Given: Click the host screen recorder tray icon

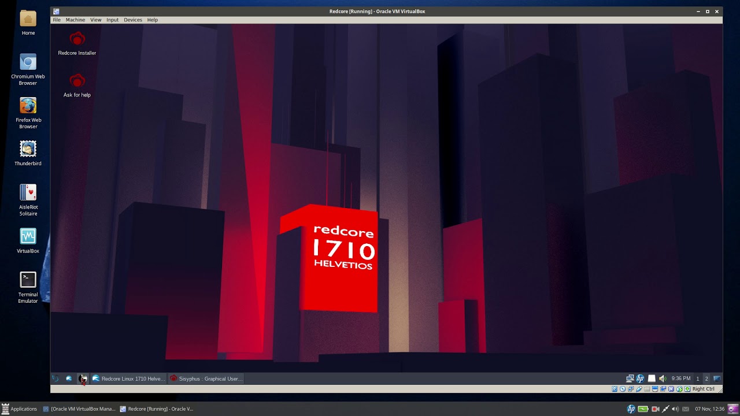Looking at the screenshot, I should click(x=656, y=409).
